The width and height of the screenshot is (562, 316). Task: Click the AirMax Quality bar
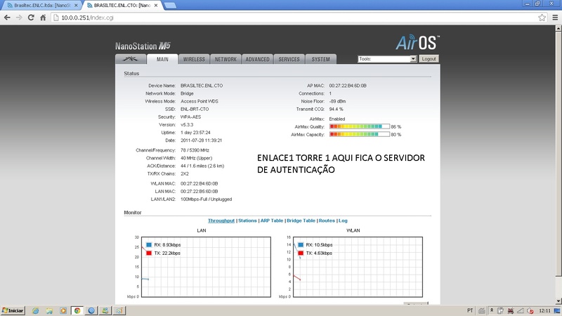(360, 126)
